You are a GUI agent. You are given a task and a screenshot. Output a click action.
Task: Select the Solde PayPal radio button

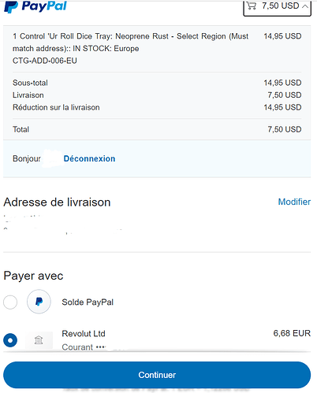10,302
